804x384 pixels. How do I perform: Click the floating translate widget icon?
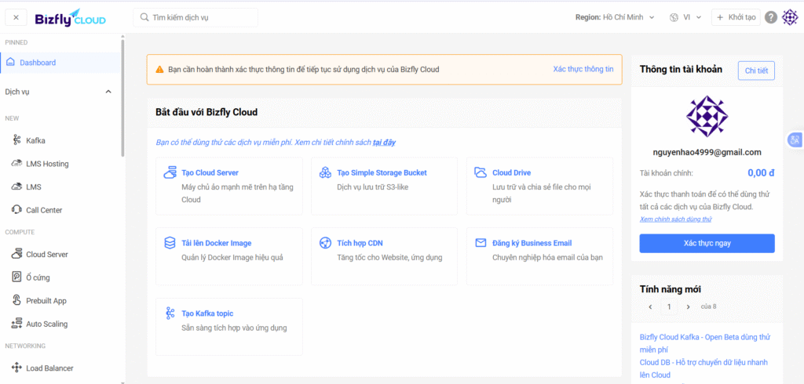click(x=795, y=139)
